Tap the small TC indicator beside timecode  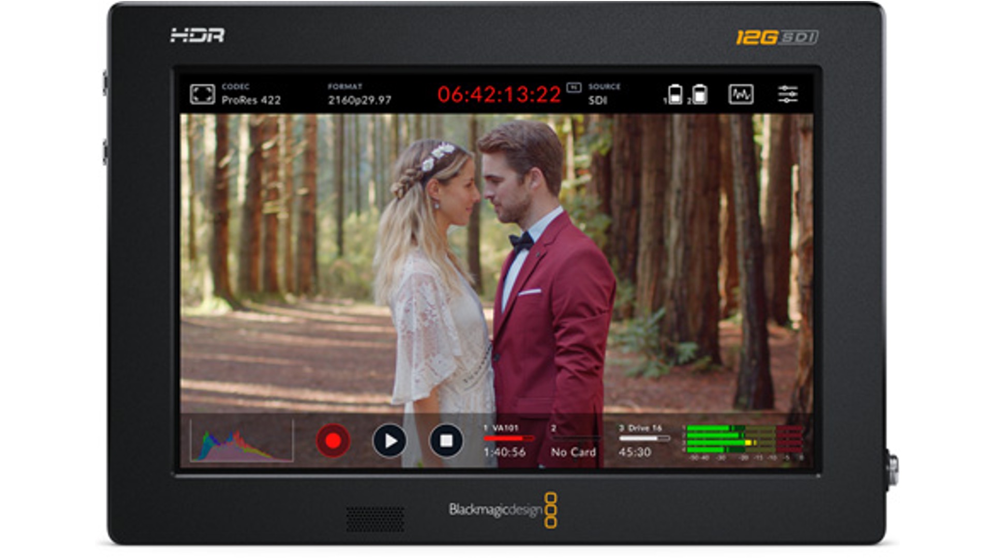[574, 87]
